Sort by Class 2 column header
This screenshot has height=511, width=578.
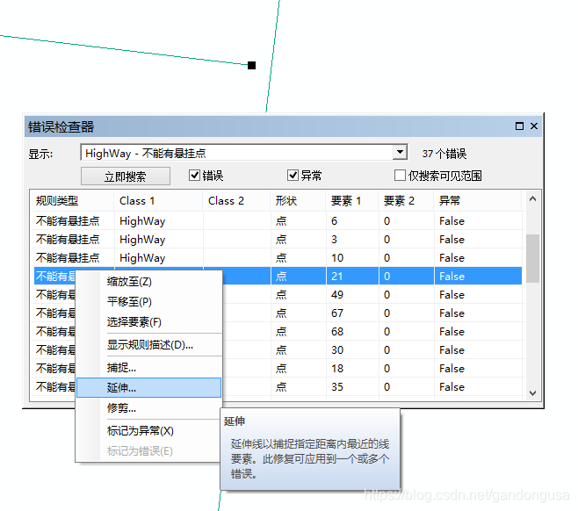coord(236,201)
